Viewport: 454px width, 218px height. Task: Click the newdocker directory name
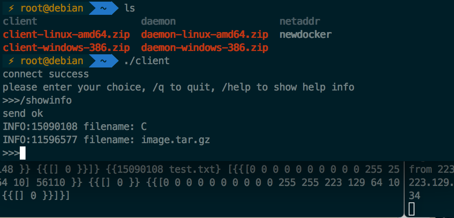[305, 35]
